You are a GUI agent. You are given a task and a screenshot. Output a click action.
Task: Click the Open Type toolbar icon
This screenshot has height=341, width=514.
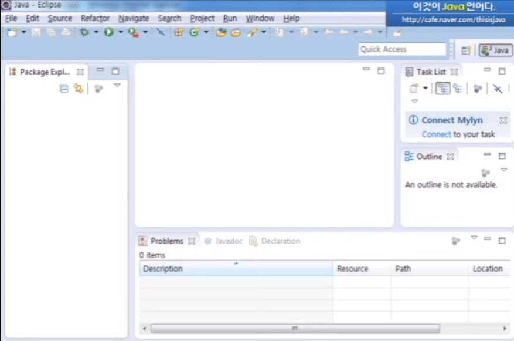[222, 32]
